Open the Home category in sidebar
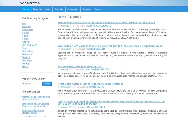This screenshot has width=188, height=117. 25,39
